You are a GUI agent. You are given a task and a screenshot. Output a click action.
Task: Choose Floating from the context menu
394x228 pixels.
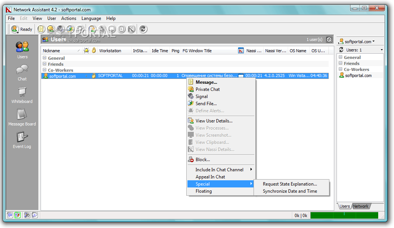220,191
